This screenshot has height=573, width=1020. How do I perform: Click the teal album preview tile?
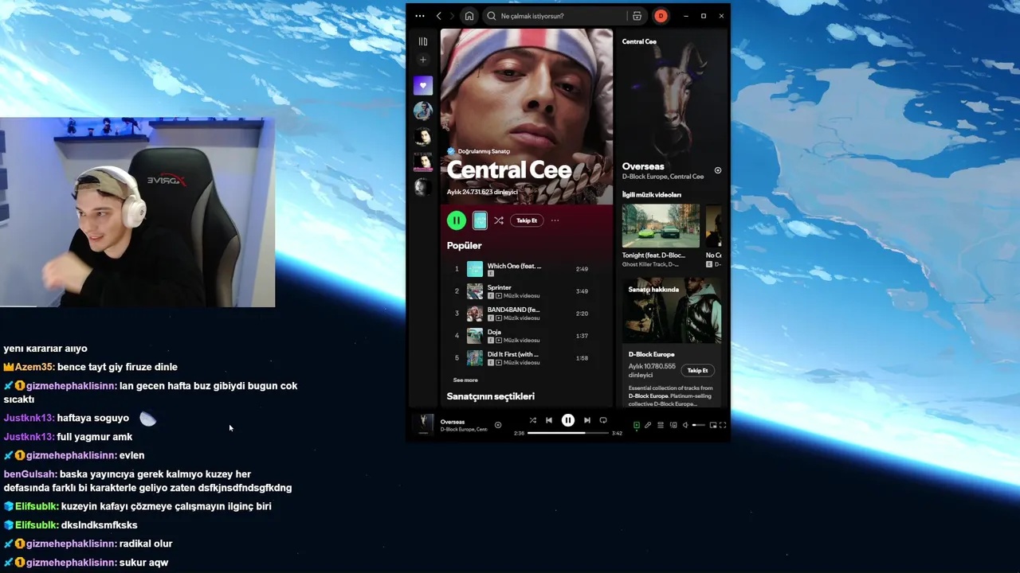tap(480, 220)
